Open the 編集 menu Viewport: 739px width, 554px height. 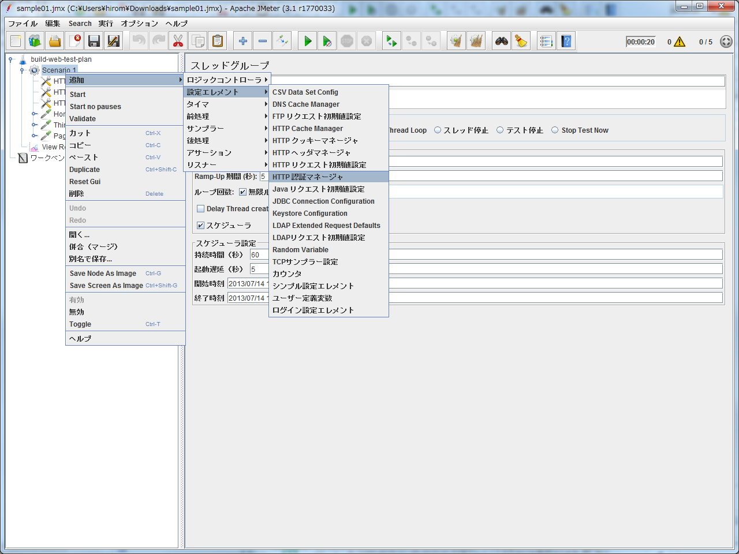click(x=53, y=24)
